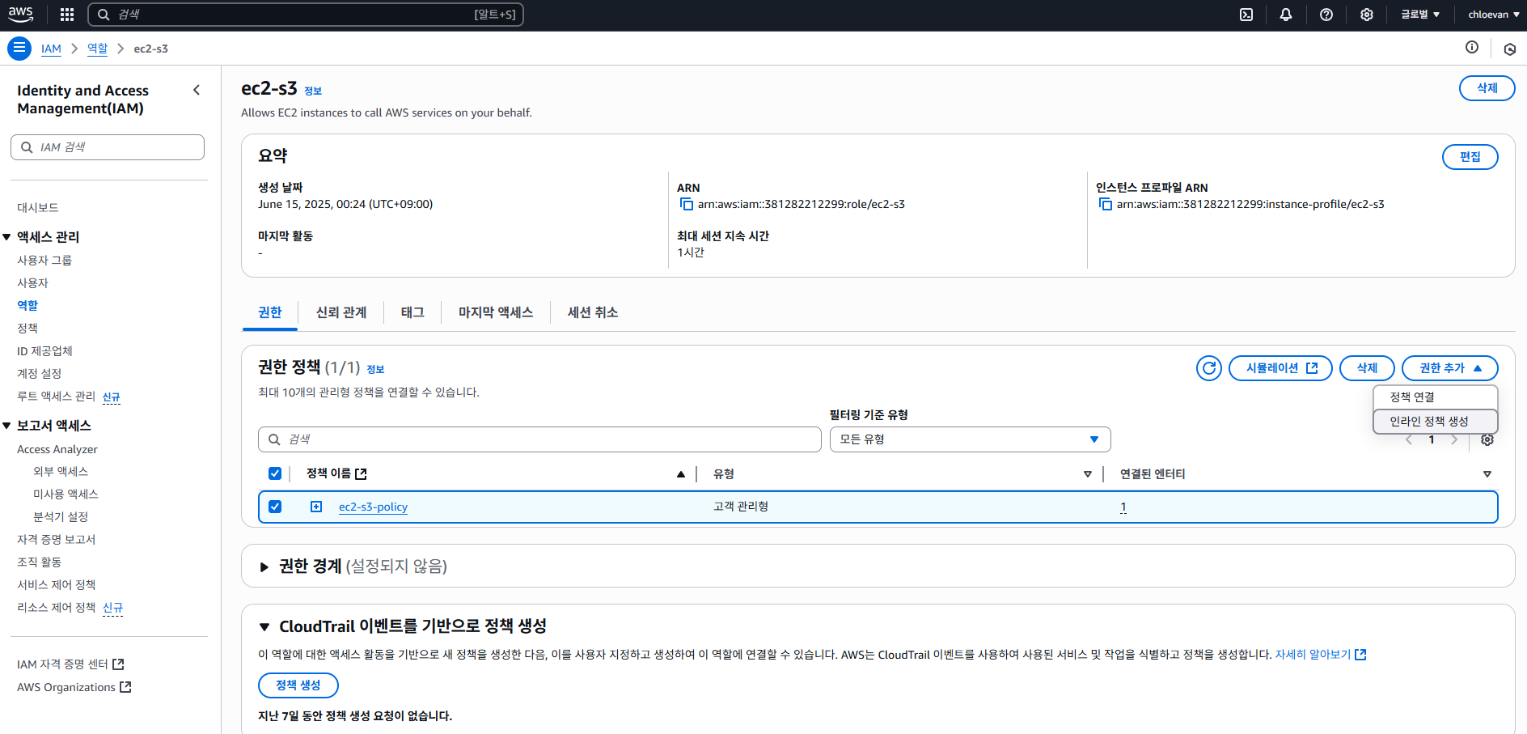Image resolution: width=1527 pixels, height=734 pixels.
Task: Toggle the select-all policies checkbox
Action: [x=275, y=473]
